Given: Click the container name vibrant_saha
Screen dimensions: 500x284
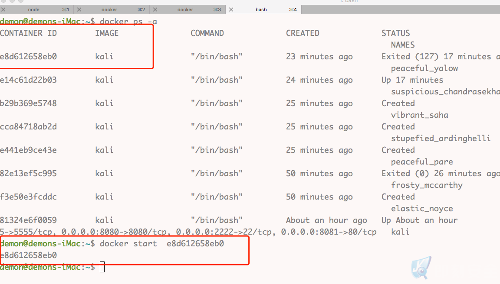Looking at the screenshot, I should 420,115.
